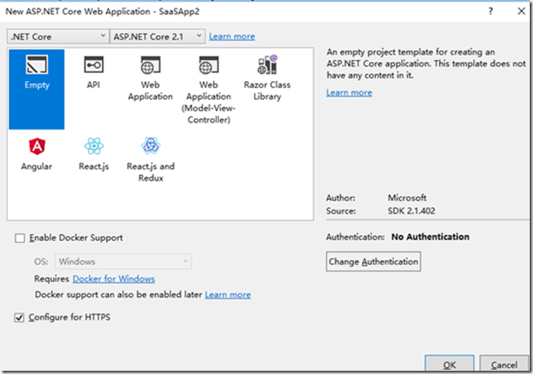Open the Docker for Windows link

(x=113, y=278)
